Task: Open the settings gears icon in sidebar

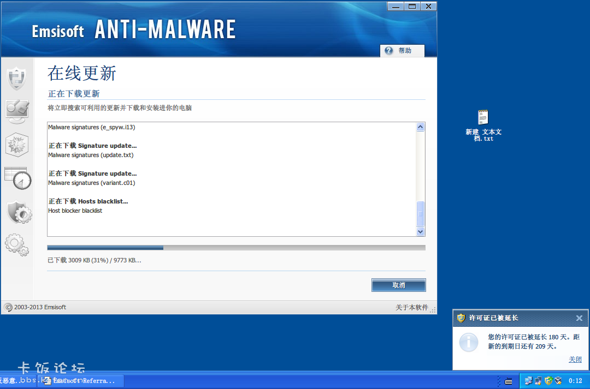Action: [17, 244]
